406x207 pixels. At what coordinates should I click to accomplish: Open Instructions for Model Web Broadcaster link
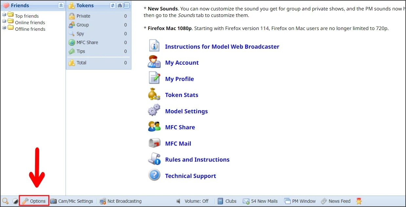[222, 47]
